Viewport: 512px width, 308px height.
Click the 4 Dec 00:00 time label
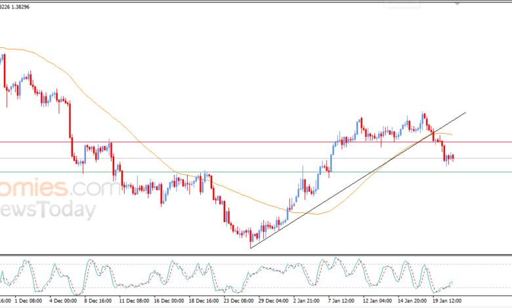[x=62, y=301]
